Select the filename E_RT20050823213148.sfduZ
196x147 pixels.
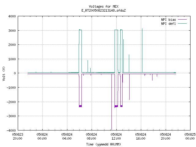click(x=104, y=10)
